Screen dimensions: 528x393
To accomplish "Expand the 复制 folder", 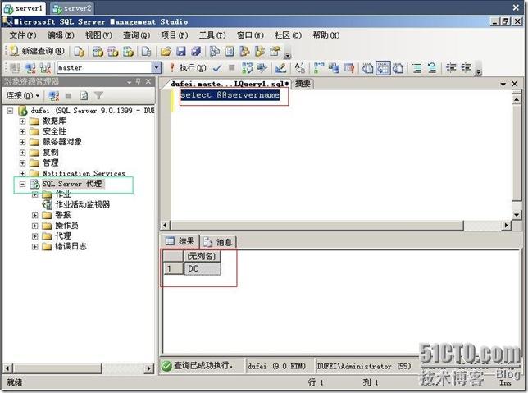I will pyautogui.click(x=22, y=153).
